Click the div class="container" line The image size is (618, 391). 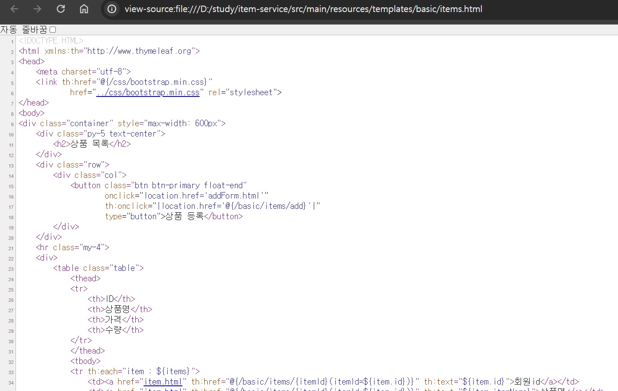point(122,124)
